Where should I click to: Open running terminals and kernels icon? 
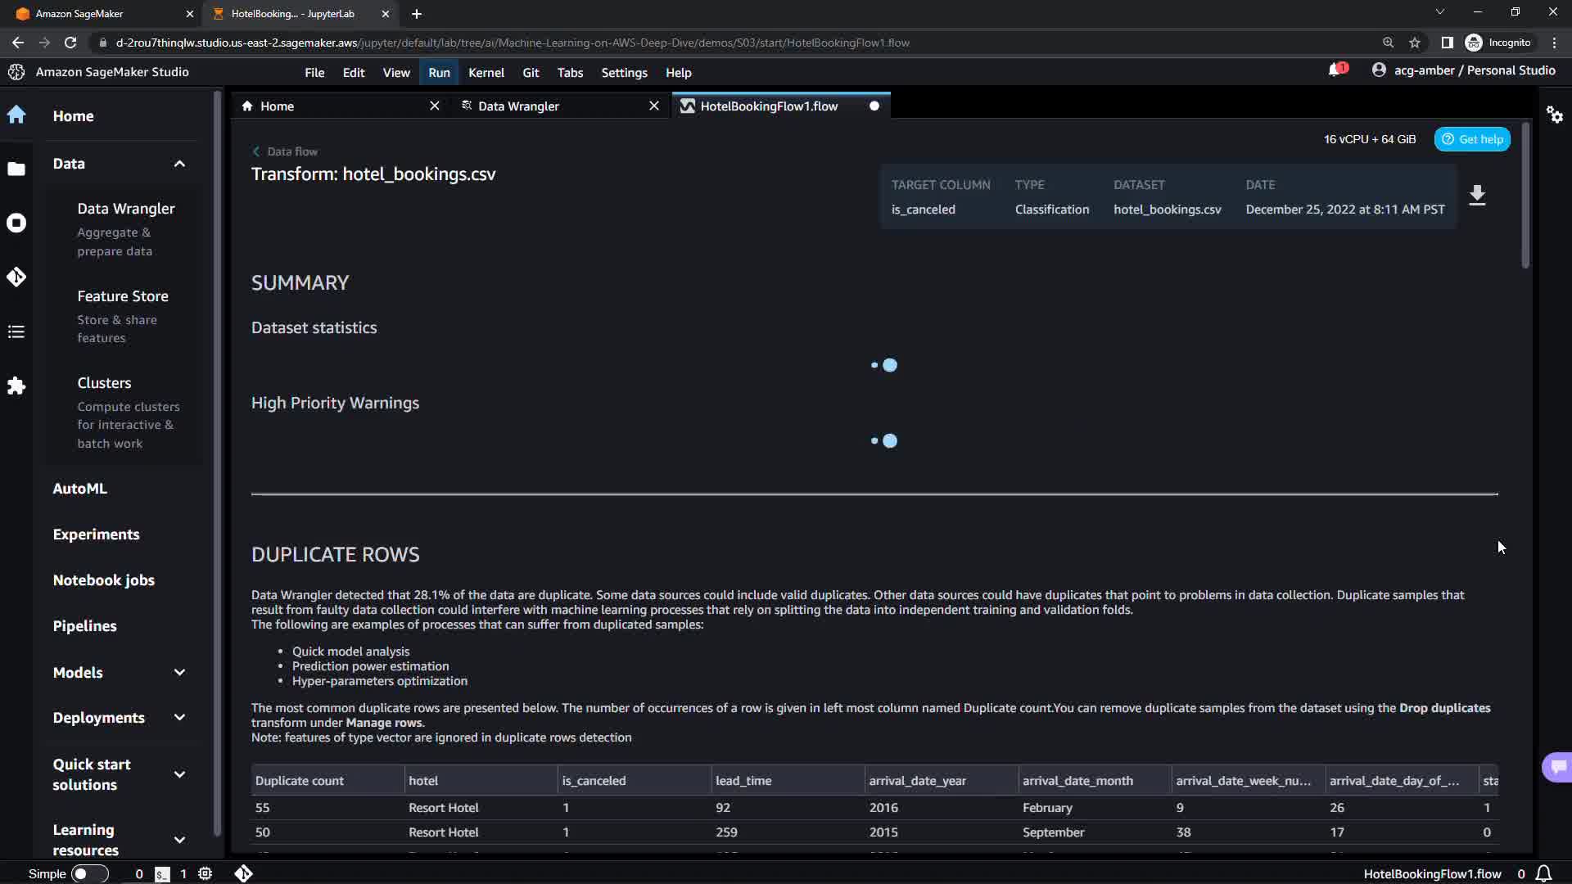tap(16, 223)
